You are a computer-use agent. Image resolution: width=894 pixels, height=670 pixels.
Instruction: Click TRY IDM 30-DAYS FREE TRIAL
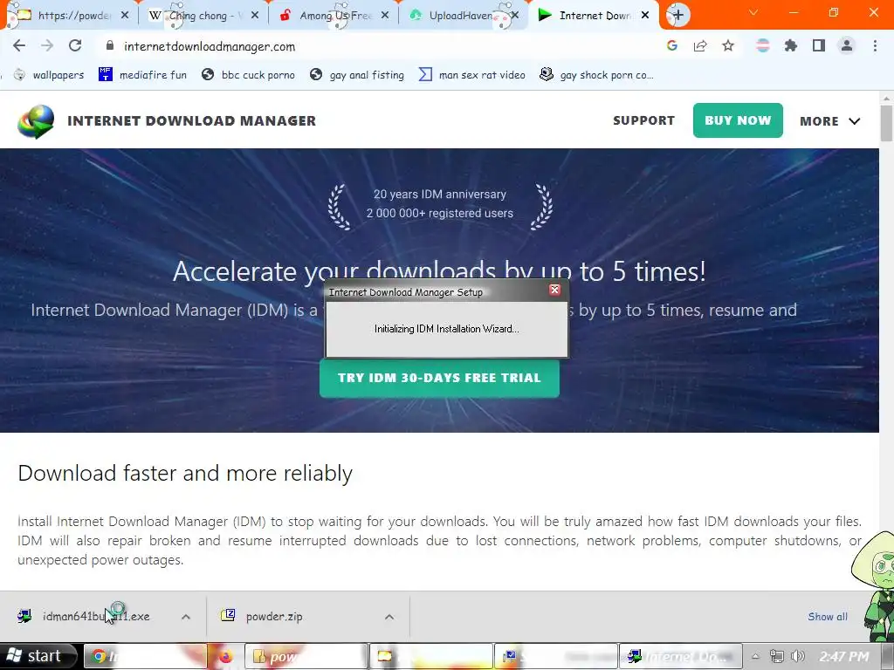click(439, 378)
